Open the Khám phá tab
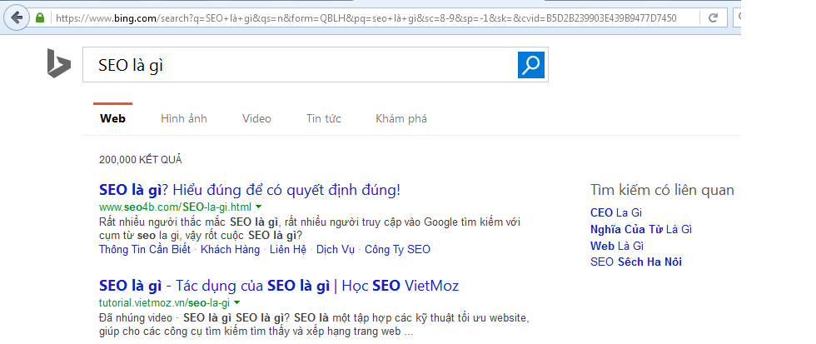 click(401, 118)
